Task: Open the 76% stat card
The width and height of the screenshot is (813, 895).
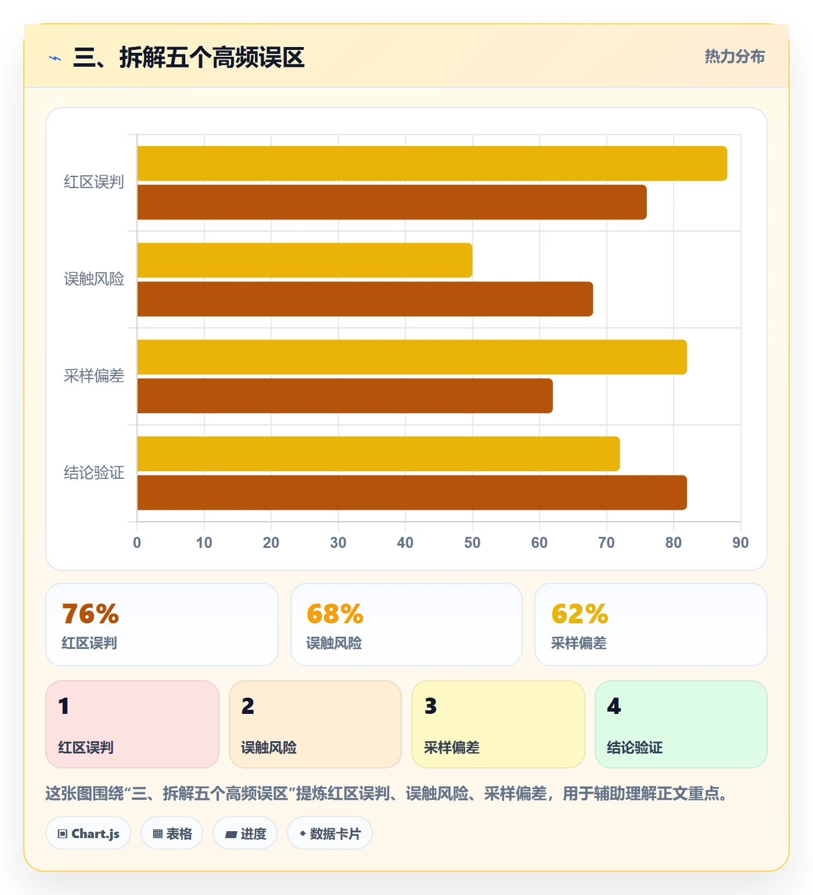Action: click(162, 625)
